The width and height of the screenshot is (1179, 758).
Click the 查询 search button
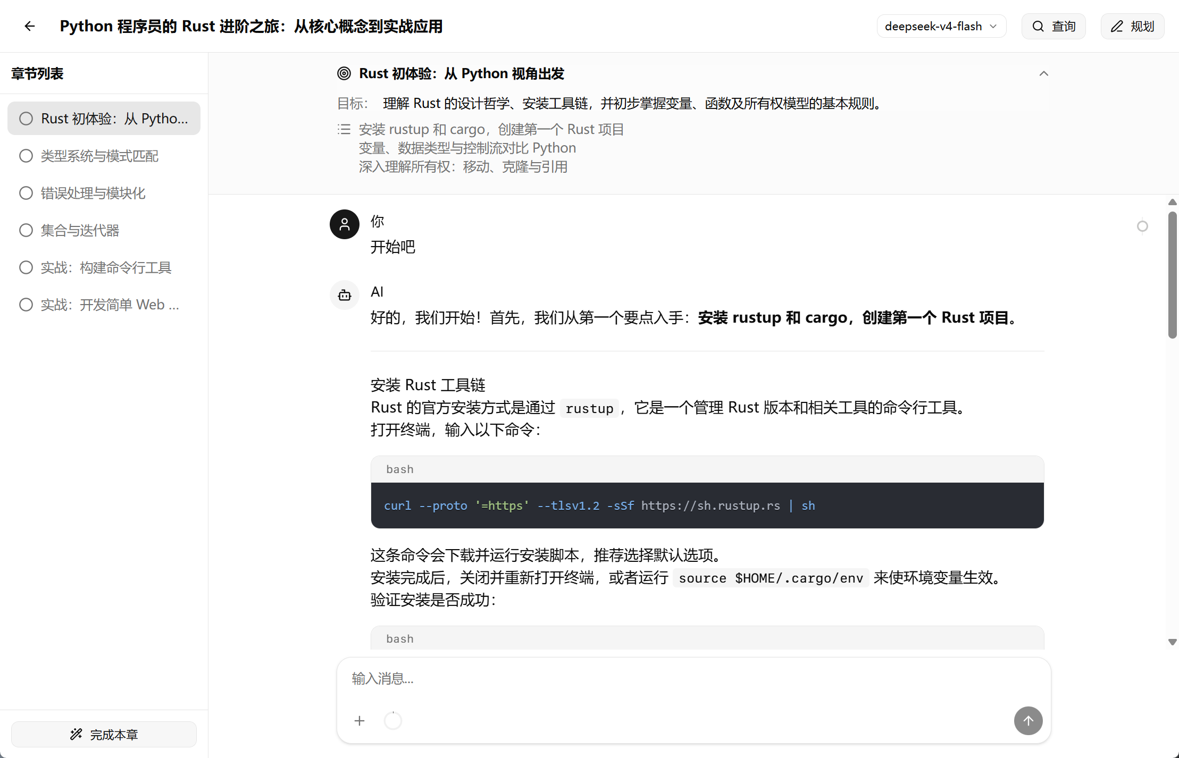click(1053, 26)
